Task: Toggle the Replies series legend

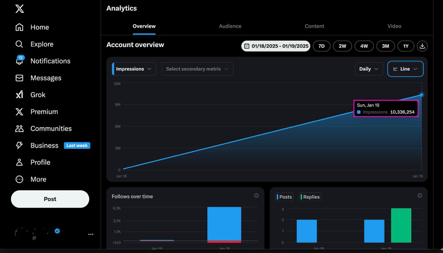Action: [x=310, y=197]
